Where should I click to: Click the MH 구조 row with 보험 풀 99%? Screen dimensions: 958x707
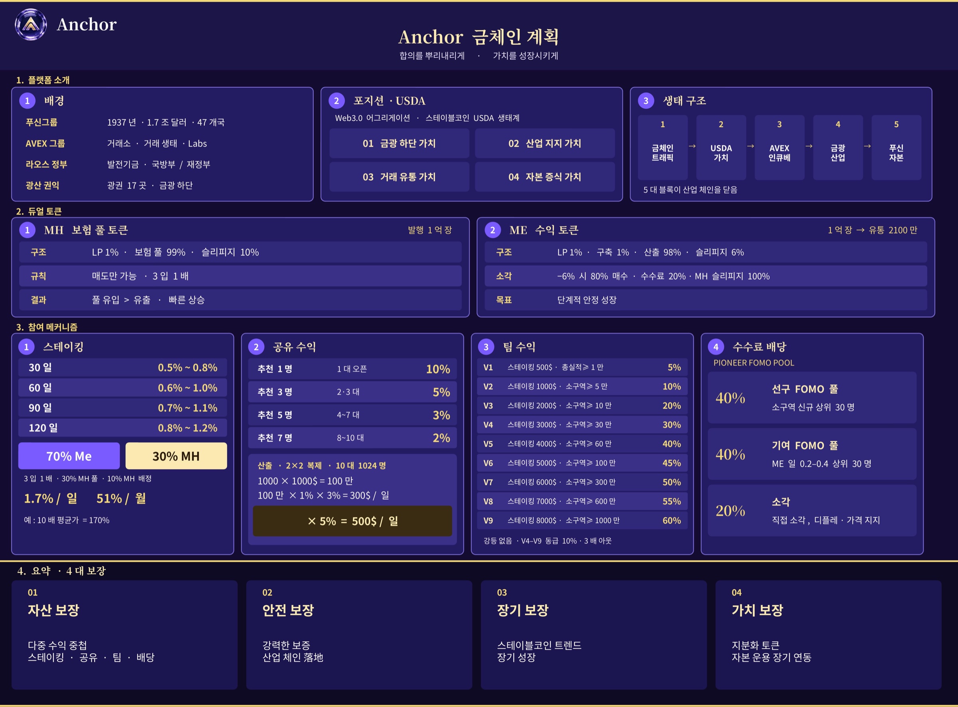240,252
